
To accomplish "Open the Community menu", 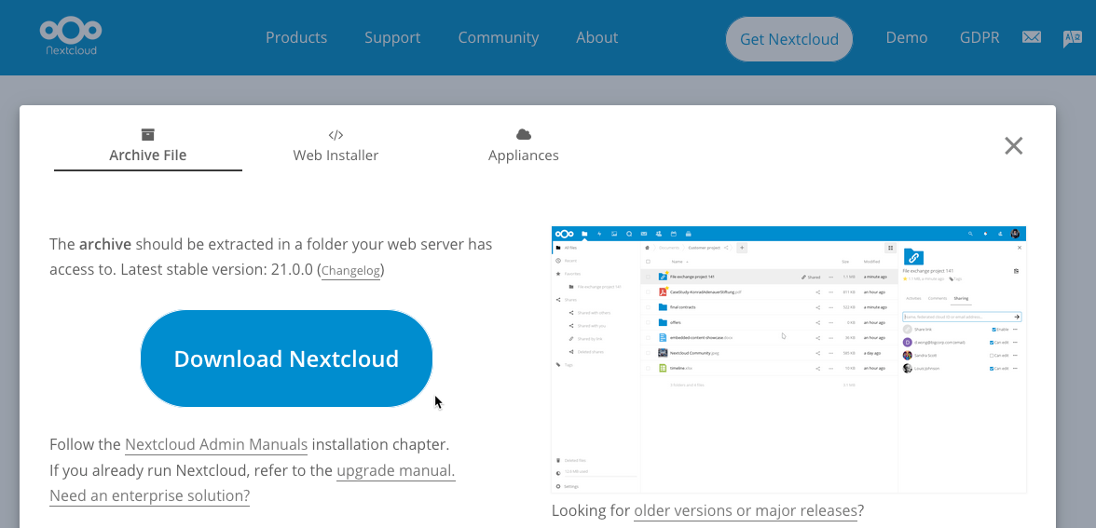I will [499, 37].
